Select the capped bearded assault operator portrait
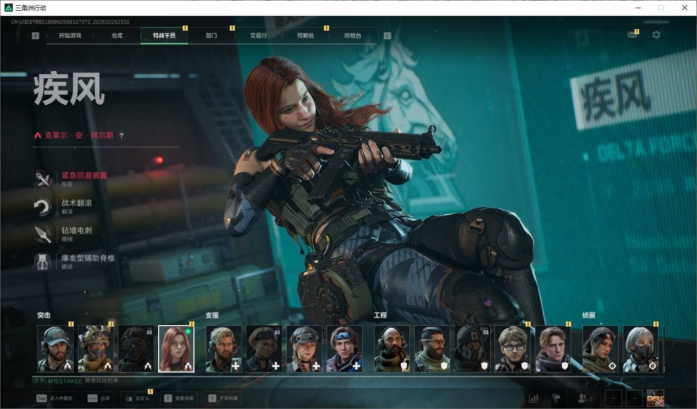The width and height of the screenshot is (697, 409). point(55,349)
